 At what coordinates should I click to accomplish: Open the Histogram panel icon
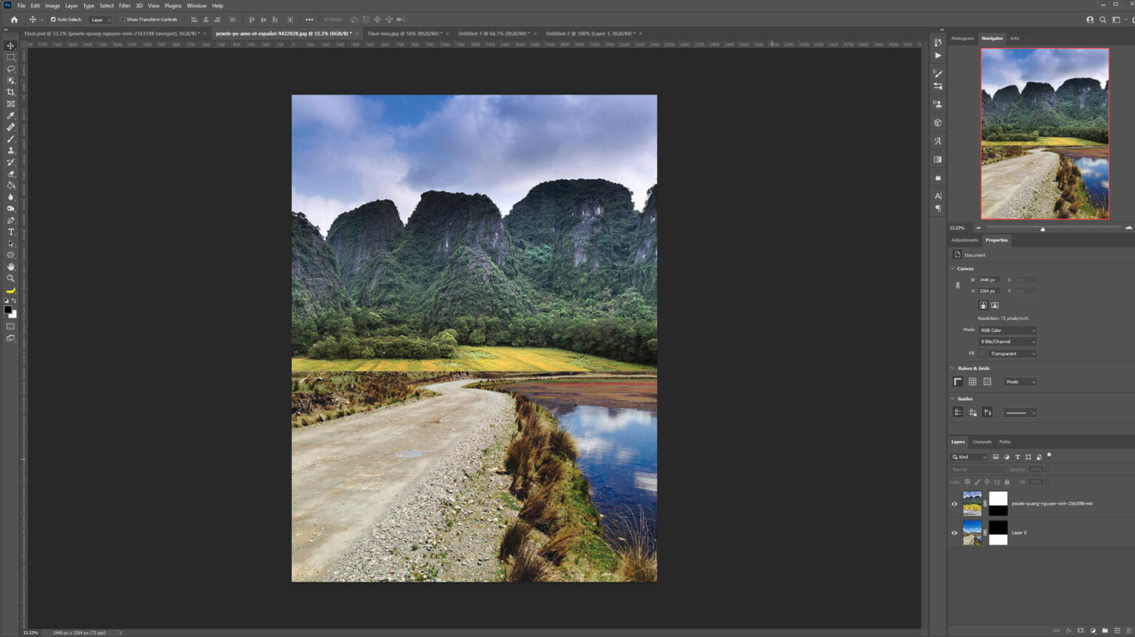coord(962,38)
